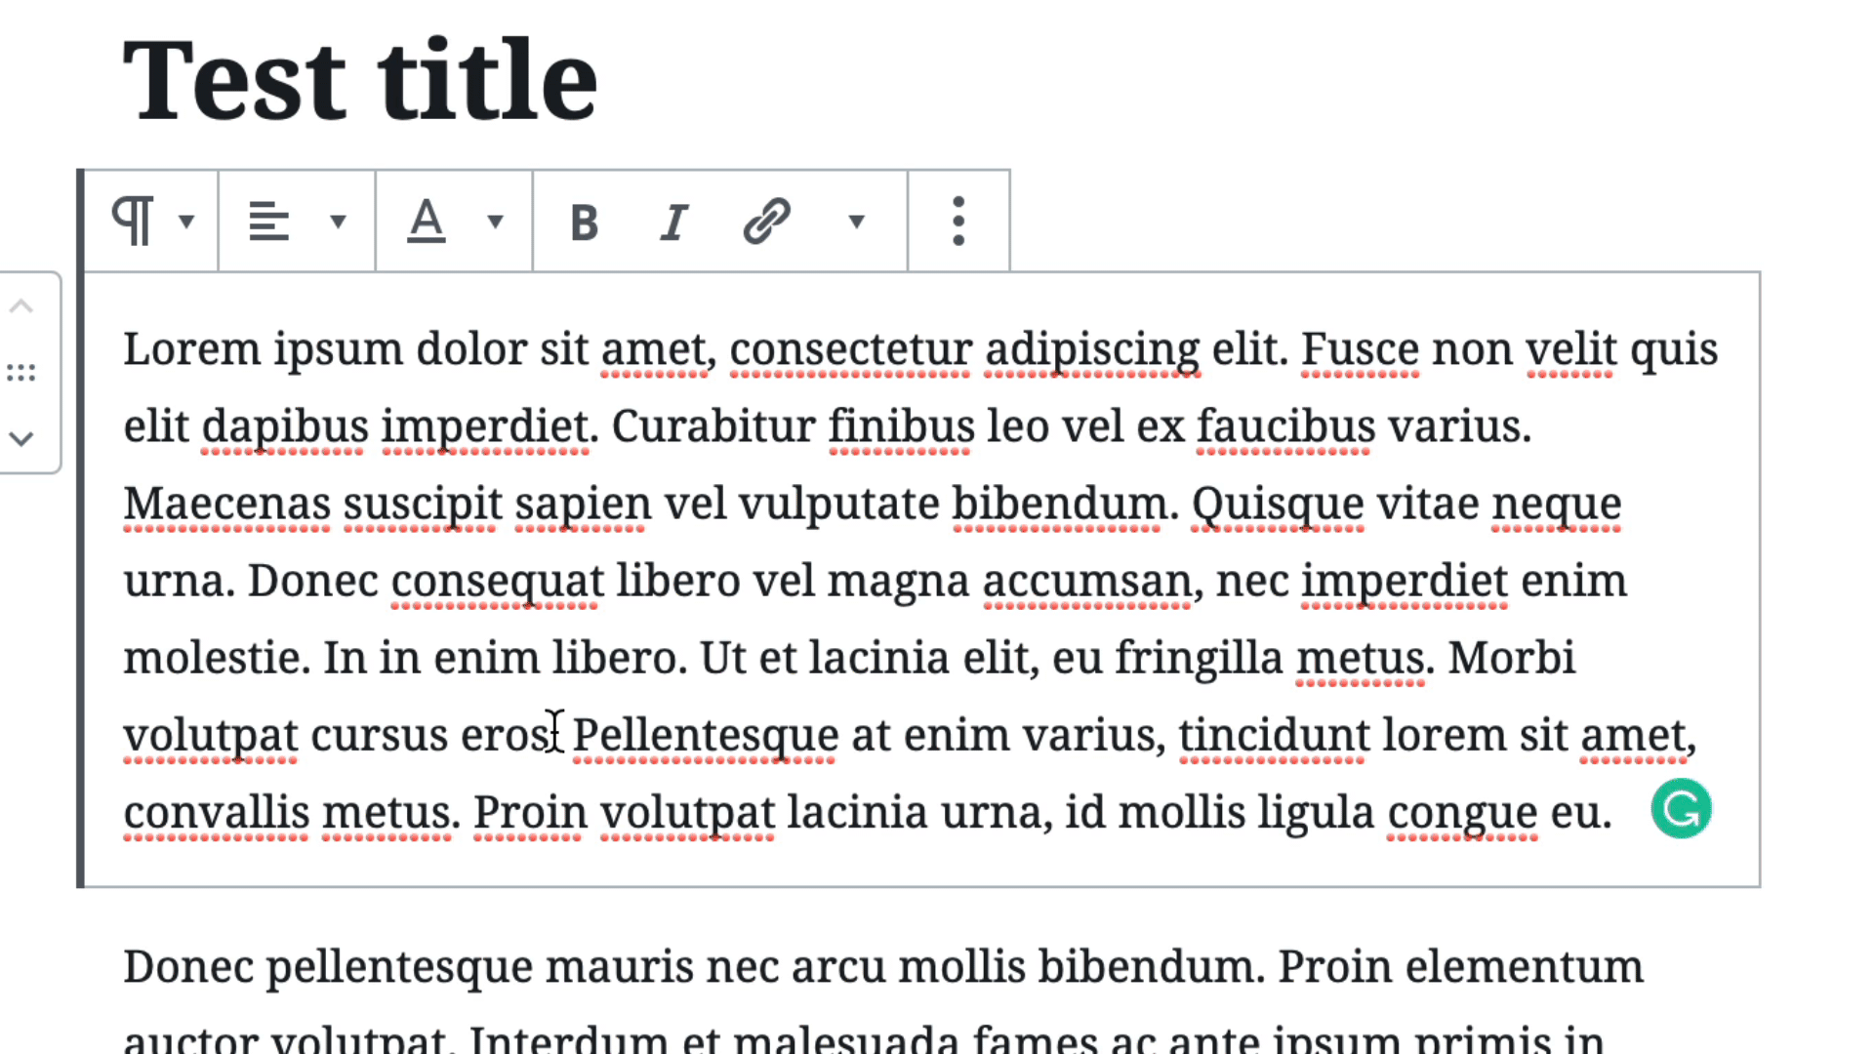Click the text alignment icon
This screenshot has width=1874, height=1054.
coord(270,219)
